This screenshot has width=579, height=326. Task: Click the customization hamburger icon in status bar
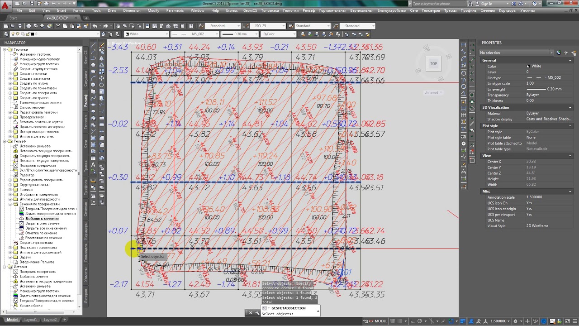574,321
